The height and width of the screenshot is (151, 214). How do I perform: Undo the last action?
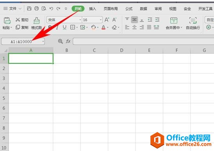point(51,9)
